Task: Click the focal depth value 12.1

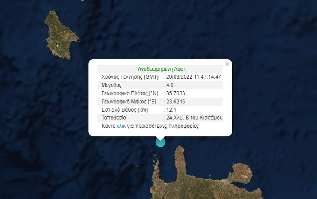Action: pos(171,110)
